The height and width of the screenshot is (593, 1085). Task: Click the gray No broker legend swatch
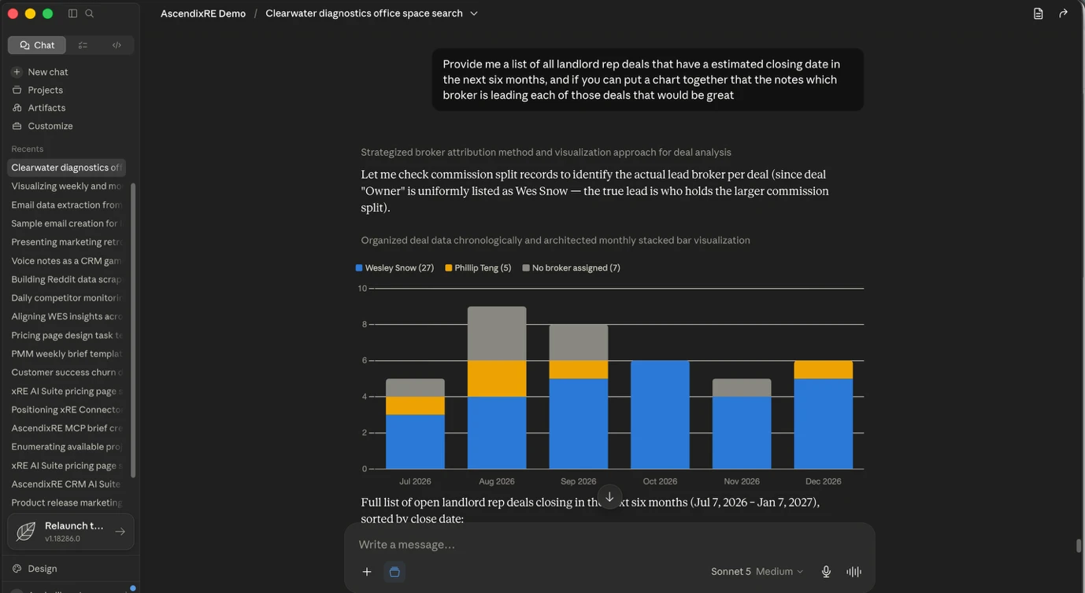(x=527, y=267)
